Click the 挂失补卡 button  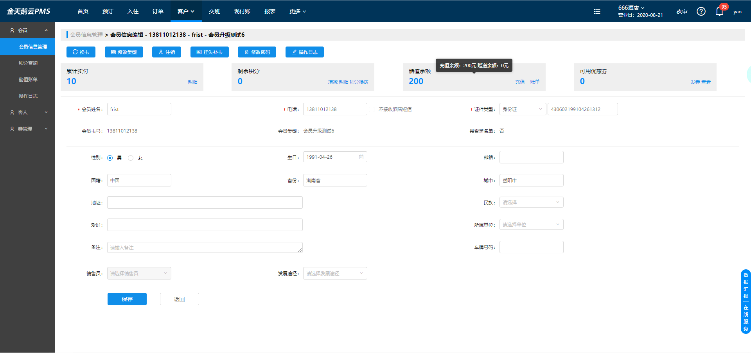[210, 52]
